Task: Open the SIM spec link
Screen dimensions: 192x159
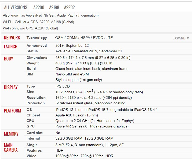Action: pos(30,74)
